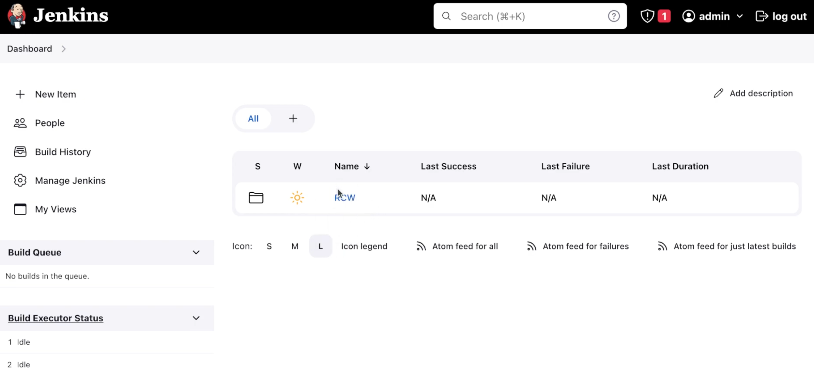Toggle icon size to Small view
Screen dimensions: 814x375
(269, 247)
